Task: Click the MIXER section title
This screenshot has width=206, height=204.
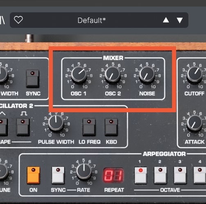Action: pyautogui.click(x=113, y=58)
